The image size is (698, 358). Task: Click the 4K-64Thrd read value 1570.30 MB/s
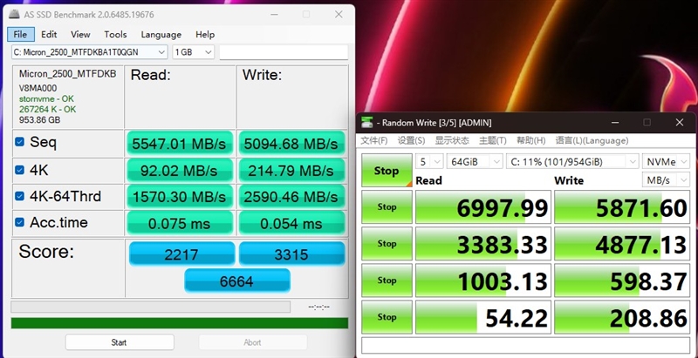180,196
